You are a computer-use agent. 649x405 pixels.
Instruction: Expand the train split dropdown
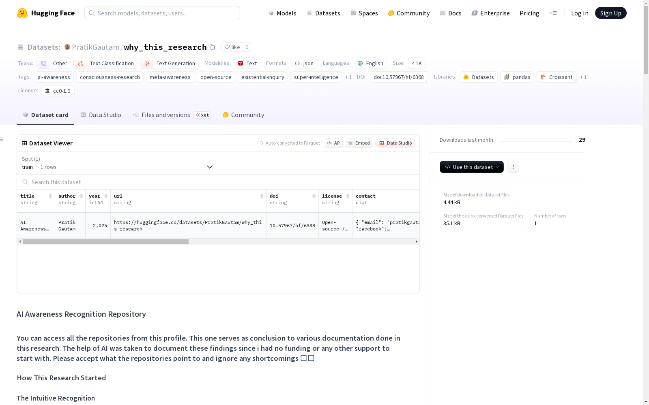coord(117,163)
